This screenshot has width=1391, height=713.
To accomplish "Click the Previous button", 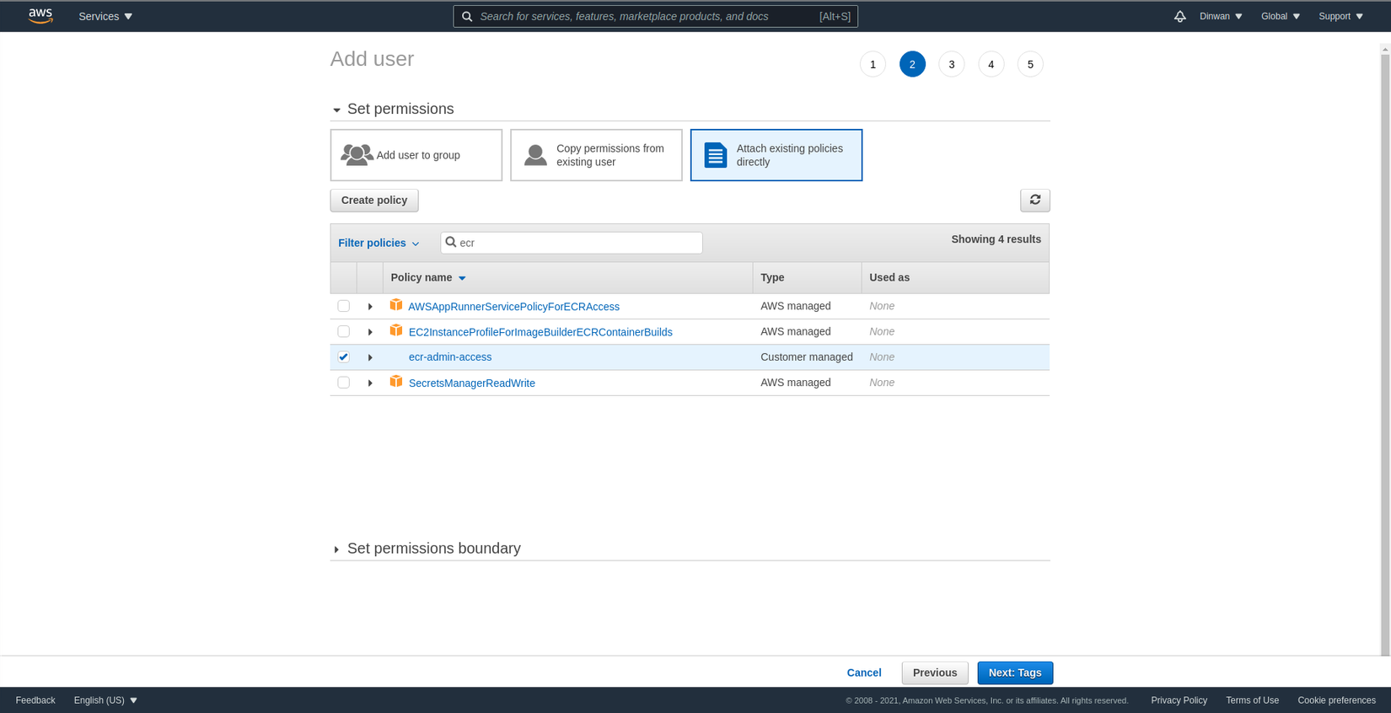I will 935,673.
